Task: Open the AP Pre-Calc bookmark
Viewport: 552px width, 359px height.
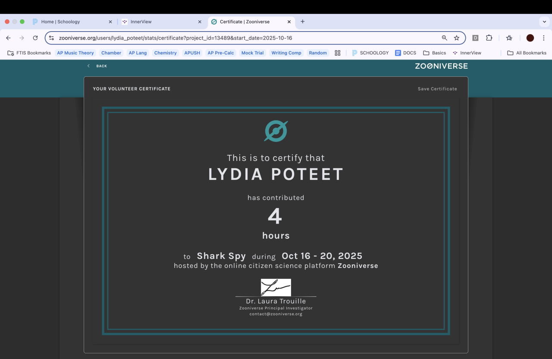Action: click(x=221, y=53)
